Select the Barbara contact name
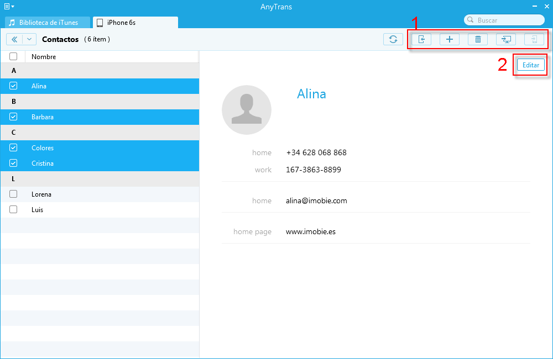Screen dimensions: 553x359 pos(43,117)
